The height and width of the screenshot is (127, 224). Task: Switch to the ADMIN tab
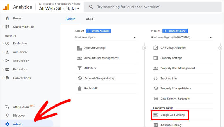pyautogui.click(x=71, y=19)
